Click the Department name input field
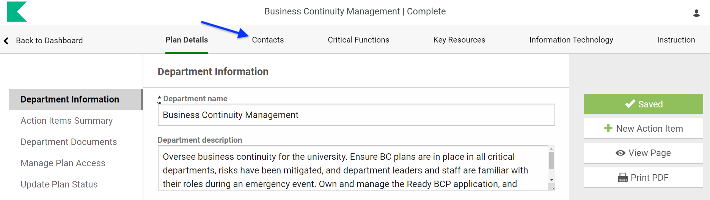The height and width of the screenshot is (200, 710). (x=356, y=115)
